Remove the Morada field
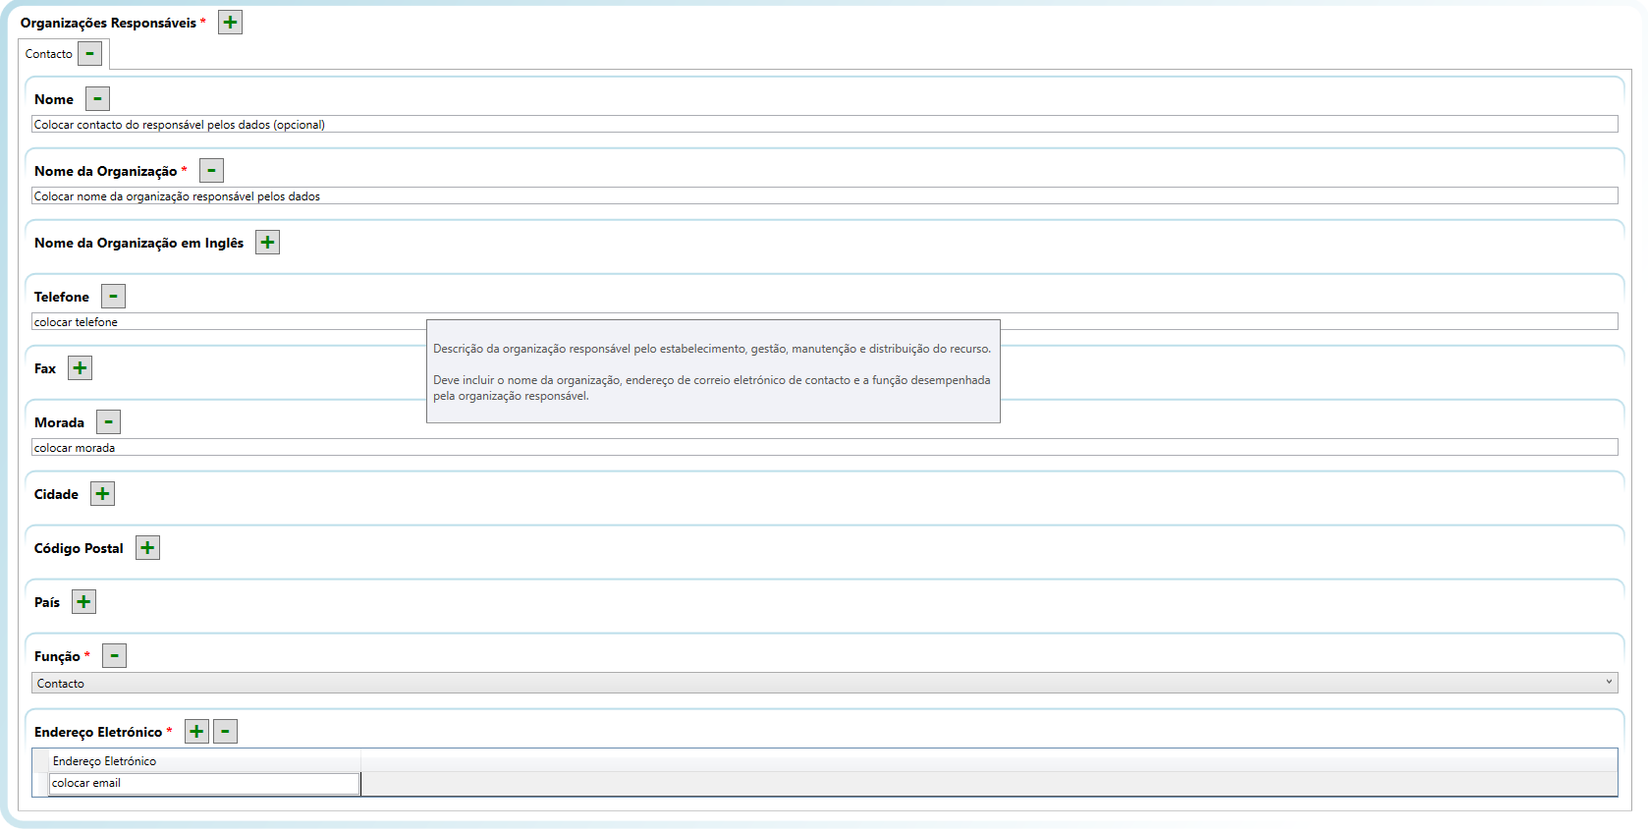This screenshot has height=832, width=1648. coord(108,422)
